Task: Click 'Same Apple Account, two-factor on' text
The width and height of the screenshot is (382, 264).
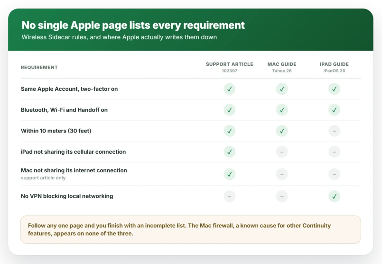Action: pyautogui.click(x=69, y=89)
